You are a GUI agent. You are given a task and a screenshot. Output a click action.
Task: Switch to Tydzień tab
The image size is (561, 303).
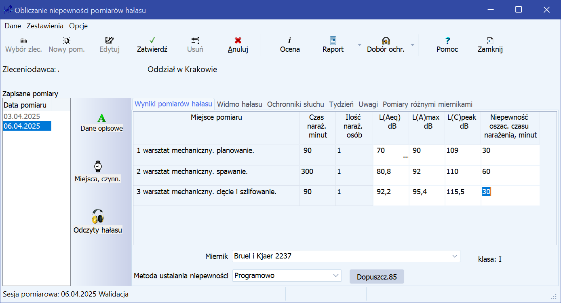tap(342, 104)
